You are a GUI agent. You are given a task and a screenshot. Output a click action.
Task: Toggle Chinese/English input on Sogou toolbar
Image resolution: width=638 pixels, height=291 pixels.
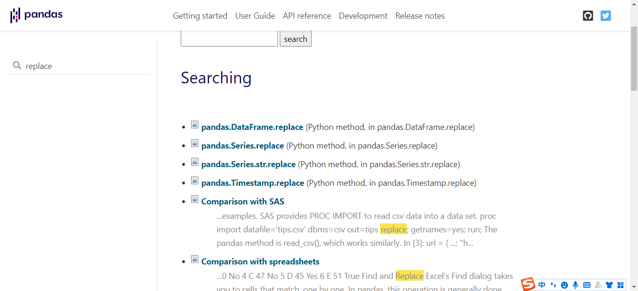541,284
